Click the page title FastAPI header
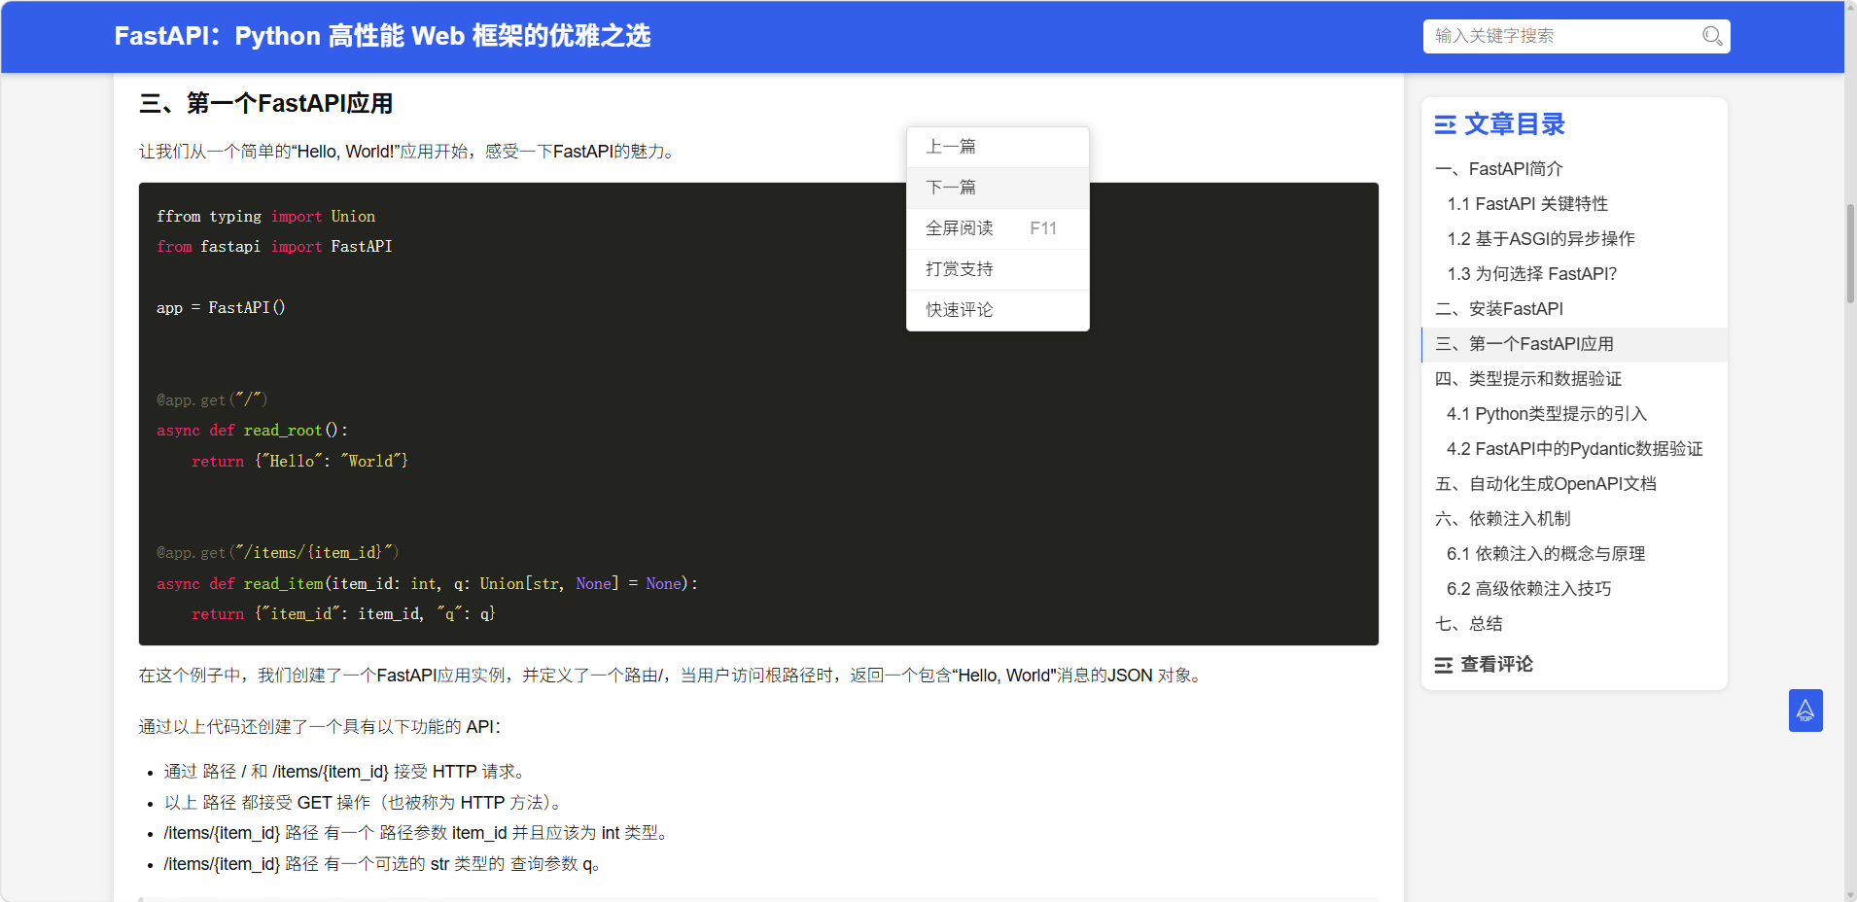 tap(382, 36)
